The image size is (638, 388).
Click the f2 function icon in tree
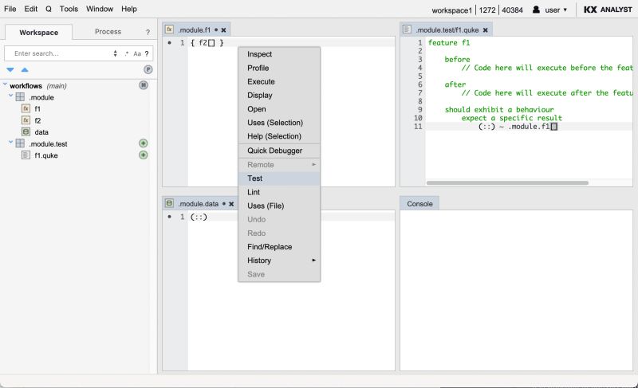26,120
